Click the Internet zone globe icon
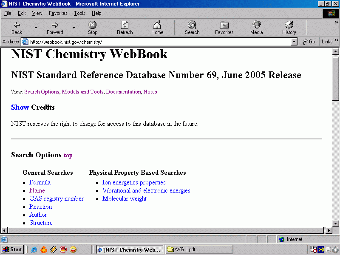 (x=281, y=239)
